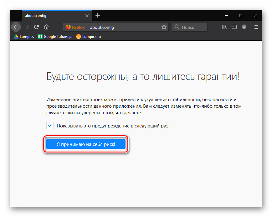272x217 pixels.
Task: Open the Firefox hamburger menu
Action: [256, 27]
